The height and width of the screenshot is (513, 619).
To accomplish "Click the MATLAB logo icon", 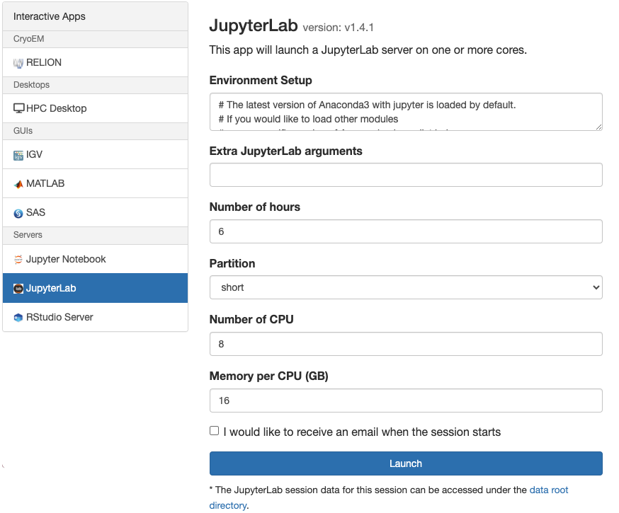I will click(x=18, y=184).
